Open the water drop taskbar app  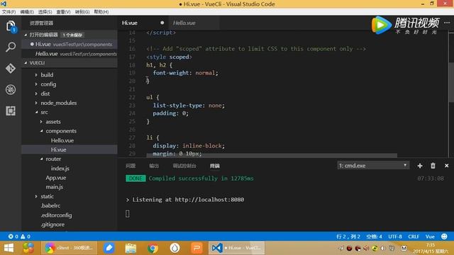pos(175,248)
